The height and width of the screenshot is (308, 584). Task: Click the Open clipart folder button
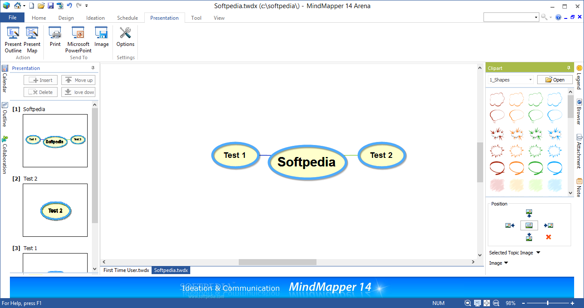click(554, 80)
